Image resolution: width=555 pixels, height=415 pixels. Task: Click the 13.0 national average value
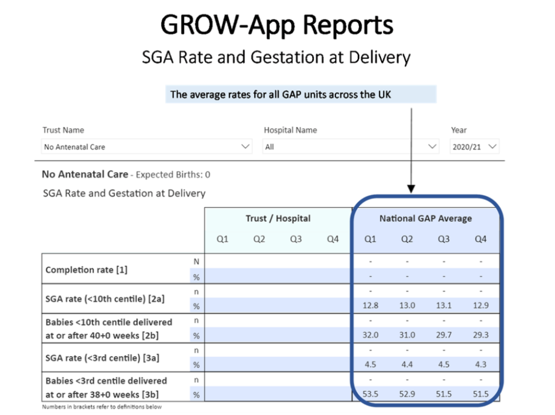(408, 305)
